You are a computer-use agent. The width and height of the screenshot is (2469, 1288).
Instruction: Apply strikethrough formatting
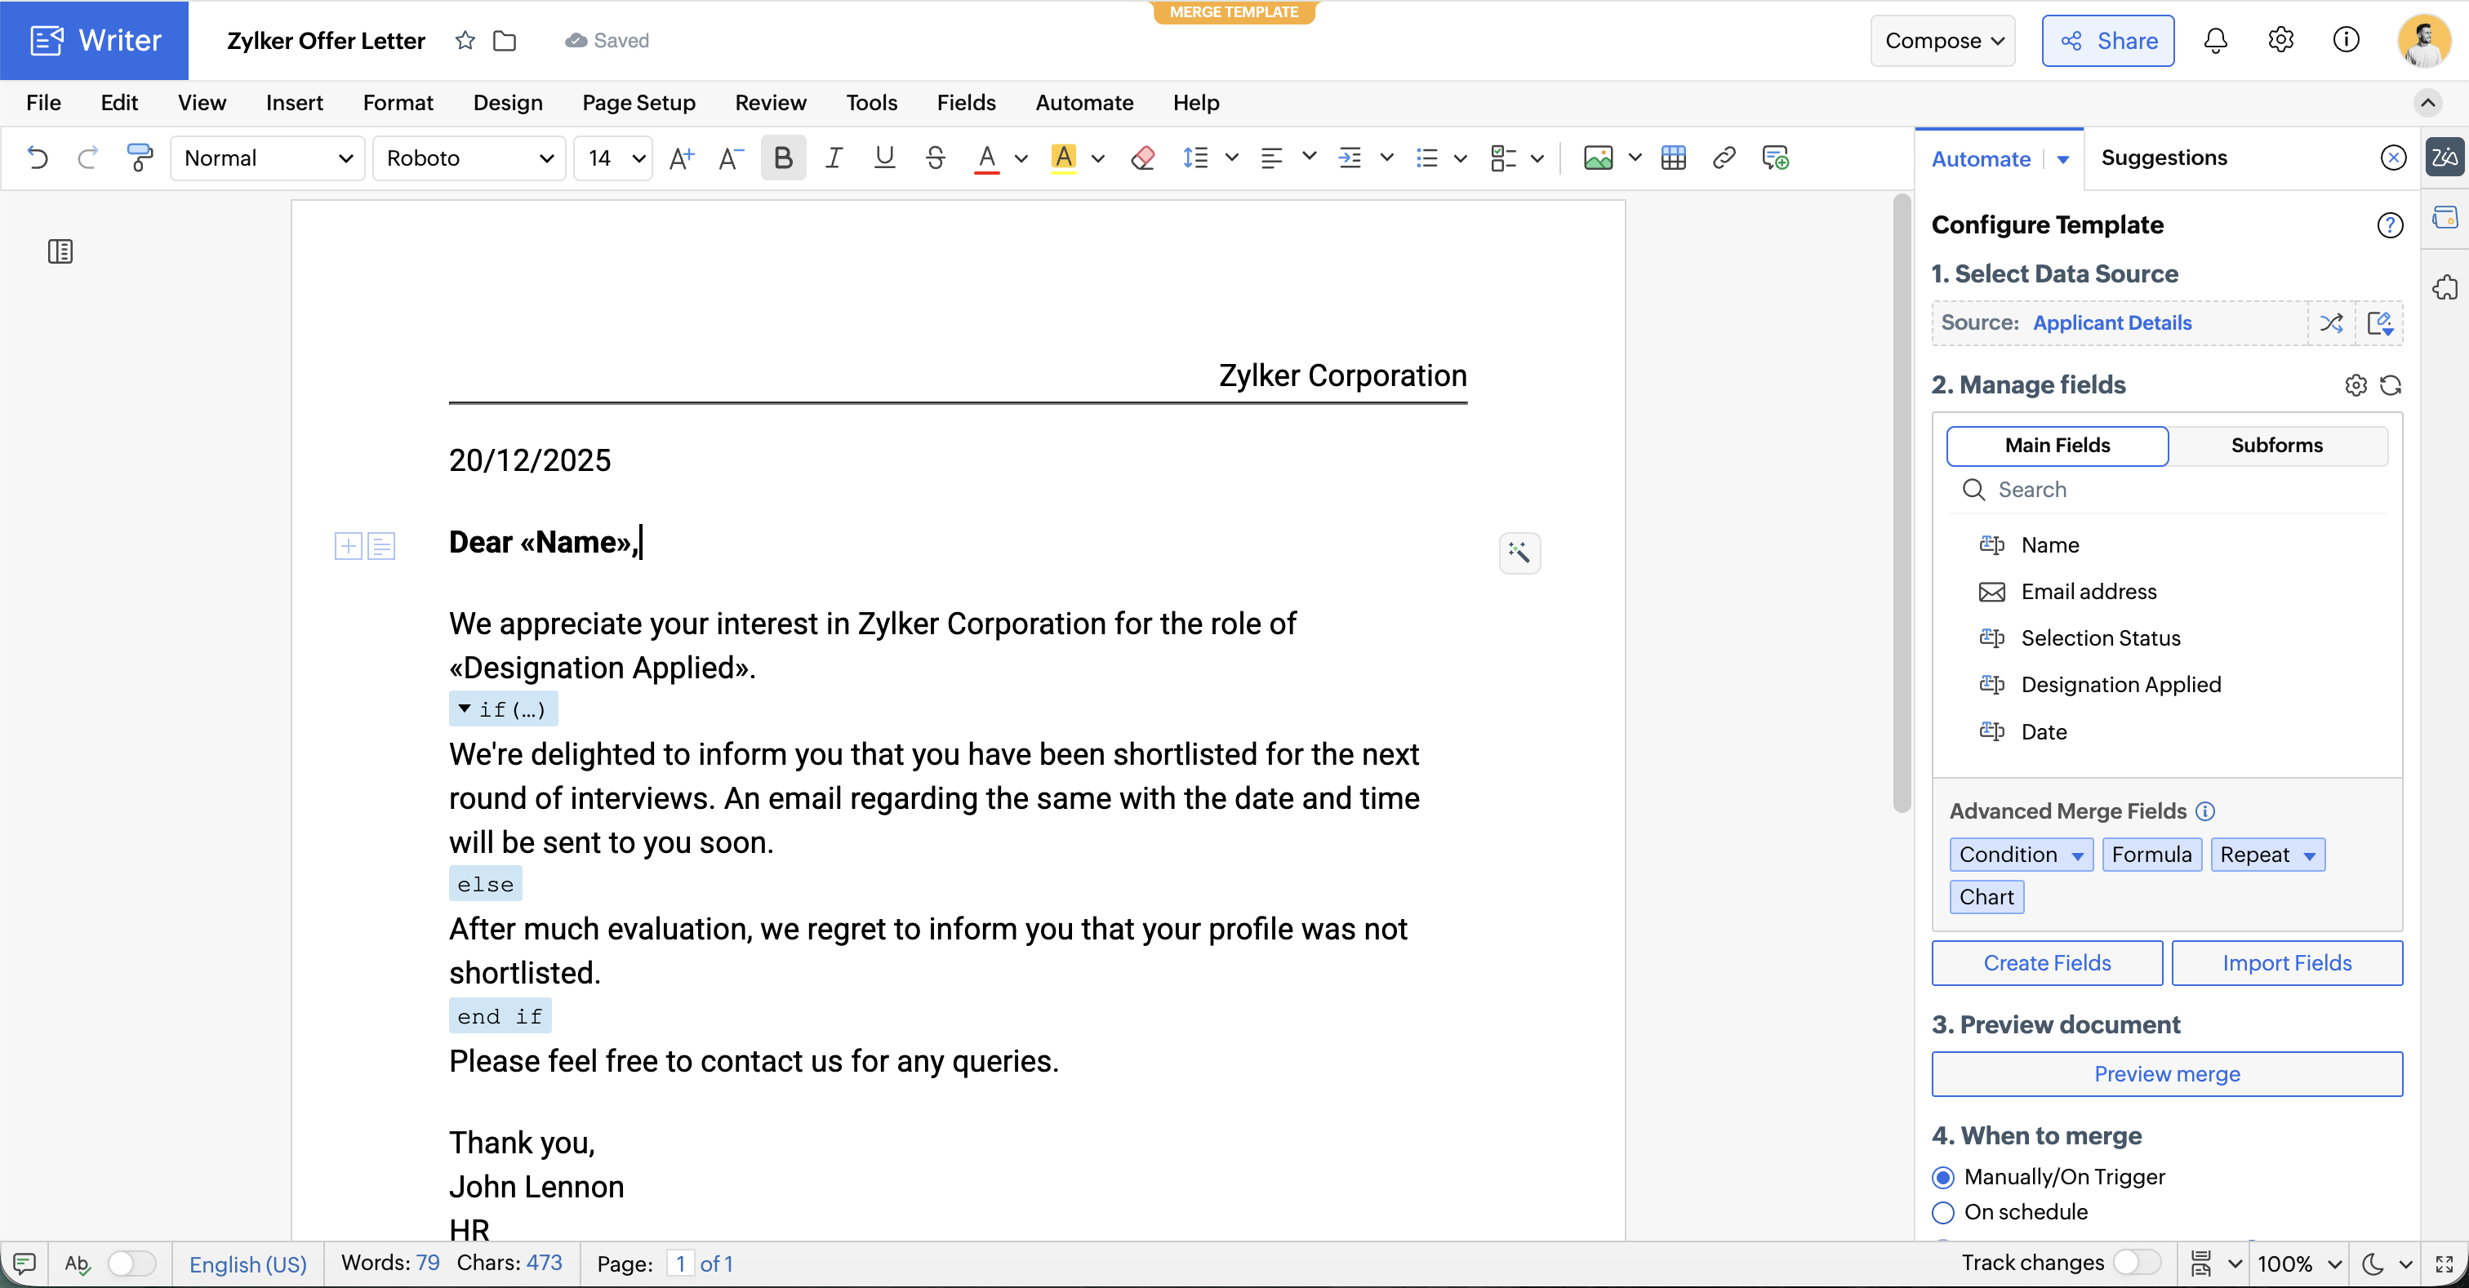(x=936, y=158)
